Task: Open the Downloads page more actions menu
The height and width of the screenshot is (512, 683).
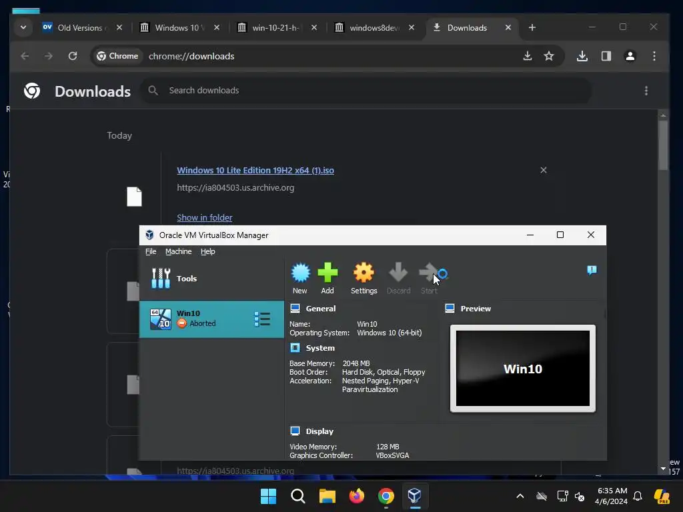Action: (646, 91)
